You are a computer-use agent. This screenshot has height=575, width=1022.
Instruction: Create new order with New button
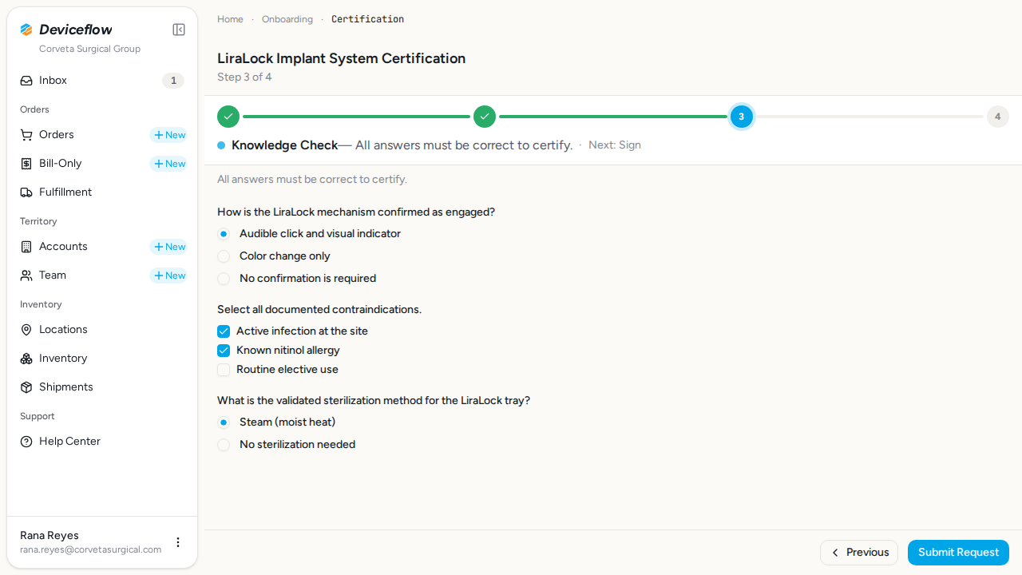(x=168, y=135)
